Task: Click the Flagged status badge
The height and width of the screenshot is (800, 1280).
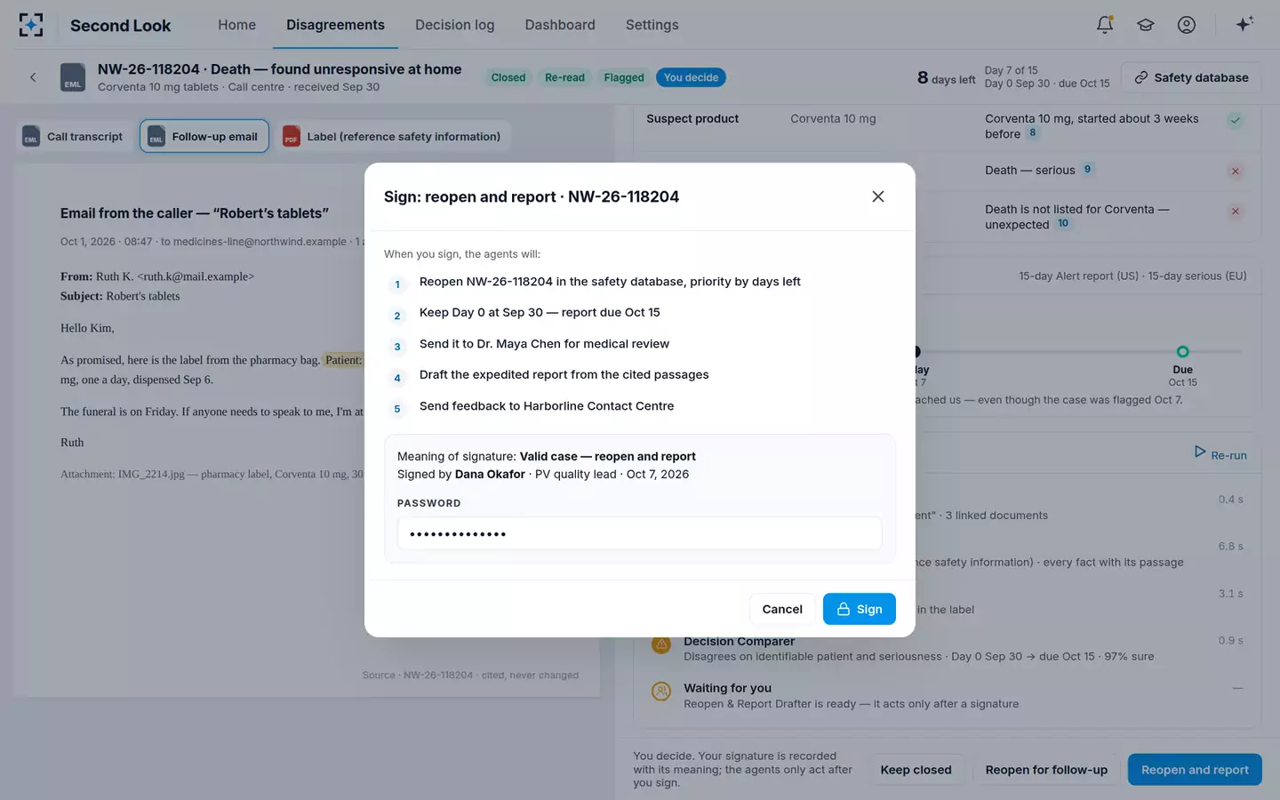Action: click(x=624, y=77)
